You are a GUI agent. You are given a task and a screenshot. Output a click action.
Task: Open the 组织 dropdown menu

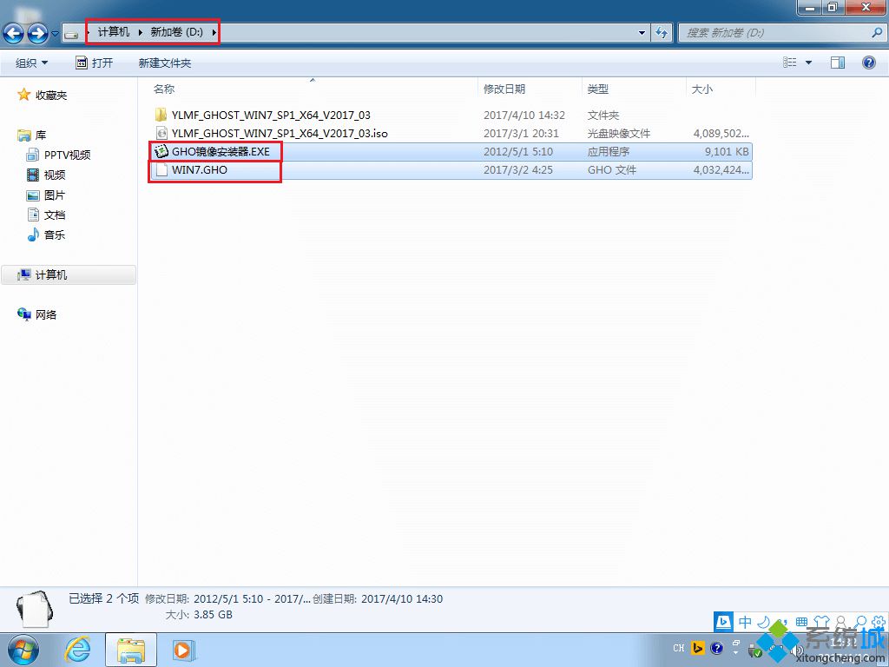31,62
